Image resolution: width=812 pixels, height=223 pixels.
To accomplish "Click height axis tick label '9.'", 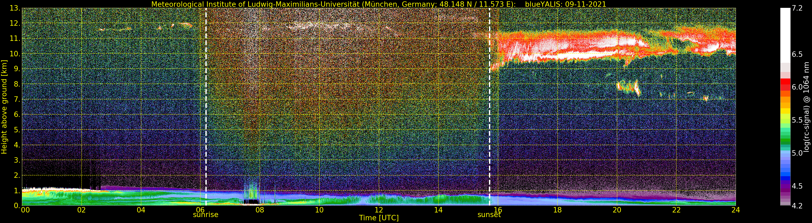I will click(x=17, y=69).
